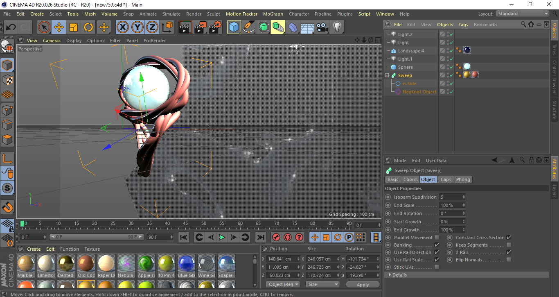The height and width of the screenshot is (297, 559).
Task: Step the Position X value arrows
Action: [x=298, y=259]
